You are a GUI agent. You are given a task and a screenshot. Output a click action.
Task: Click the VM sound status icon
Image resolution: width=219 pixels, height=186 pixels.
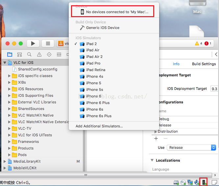tap(197, 182)
